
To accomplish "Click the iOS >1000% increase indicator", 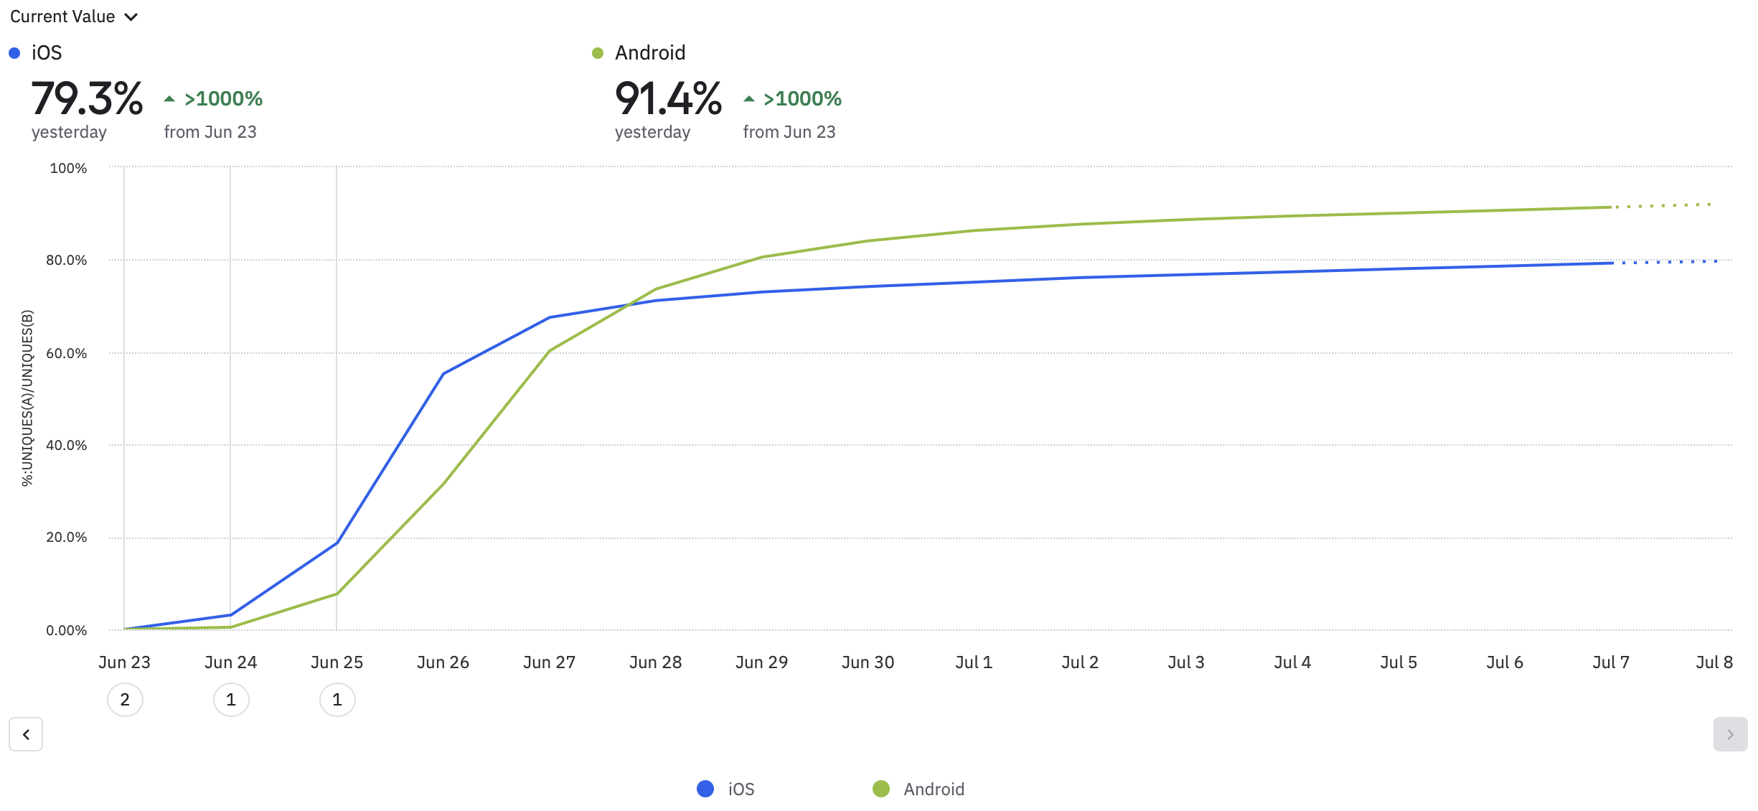I will coord(223,98).
